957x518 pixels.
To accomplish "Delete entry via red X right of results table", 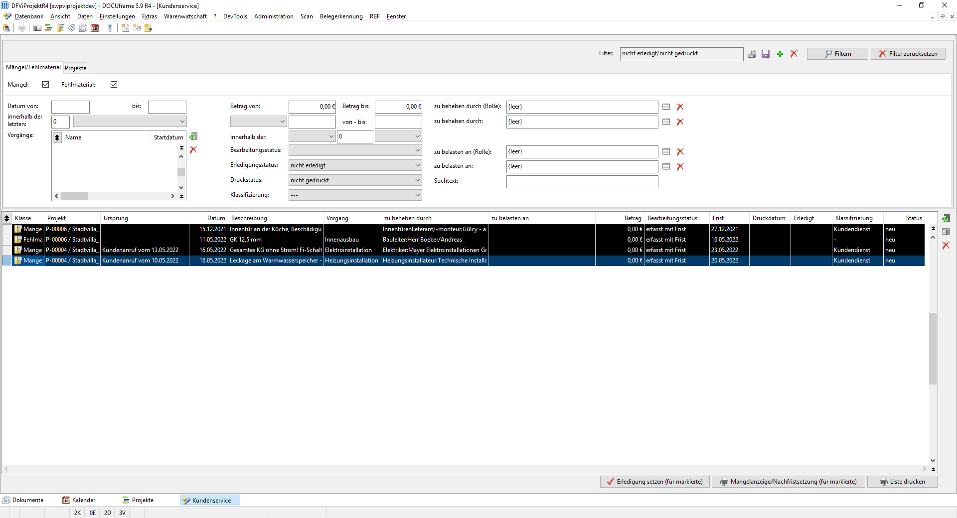I will 946,246.
